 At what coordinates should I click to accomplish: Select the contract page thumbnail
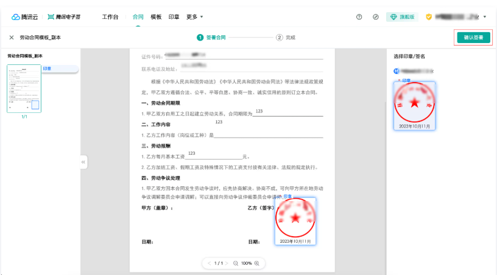click(x=24, y=89)
